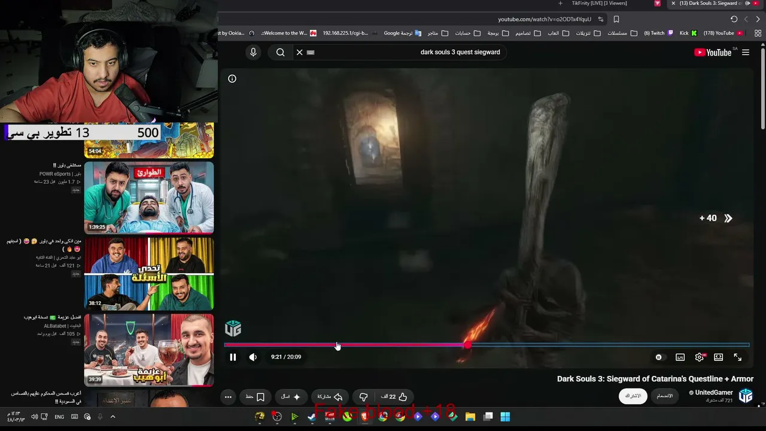766x431 pixels.
Task: Show video info with the i icon
Action: (232, 78)
